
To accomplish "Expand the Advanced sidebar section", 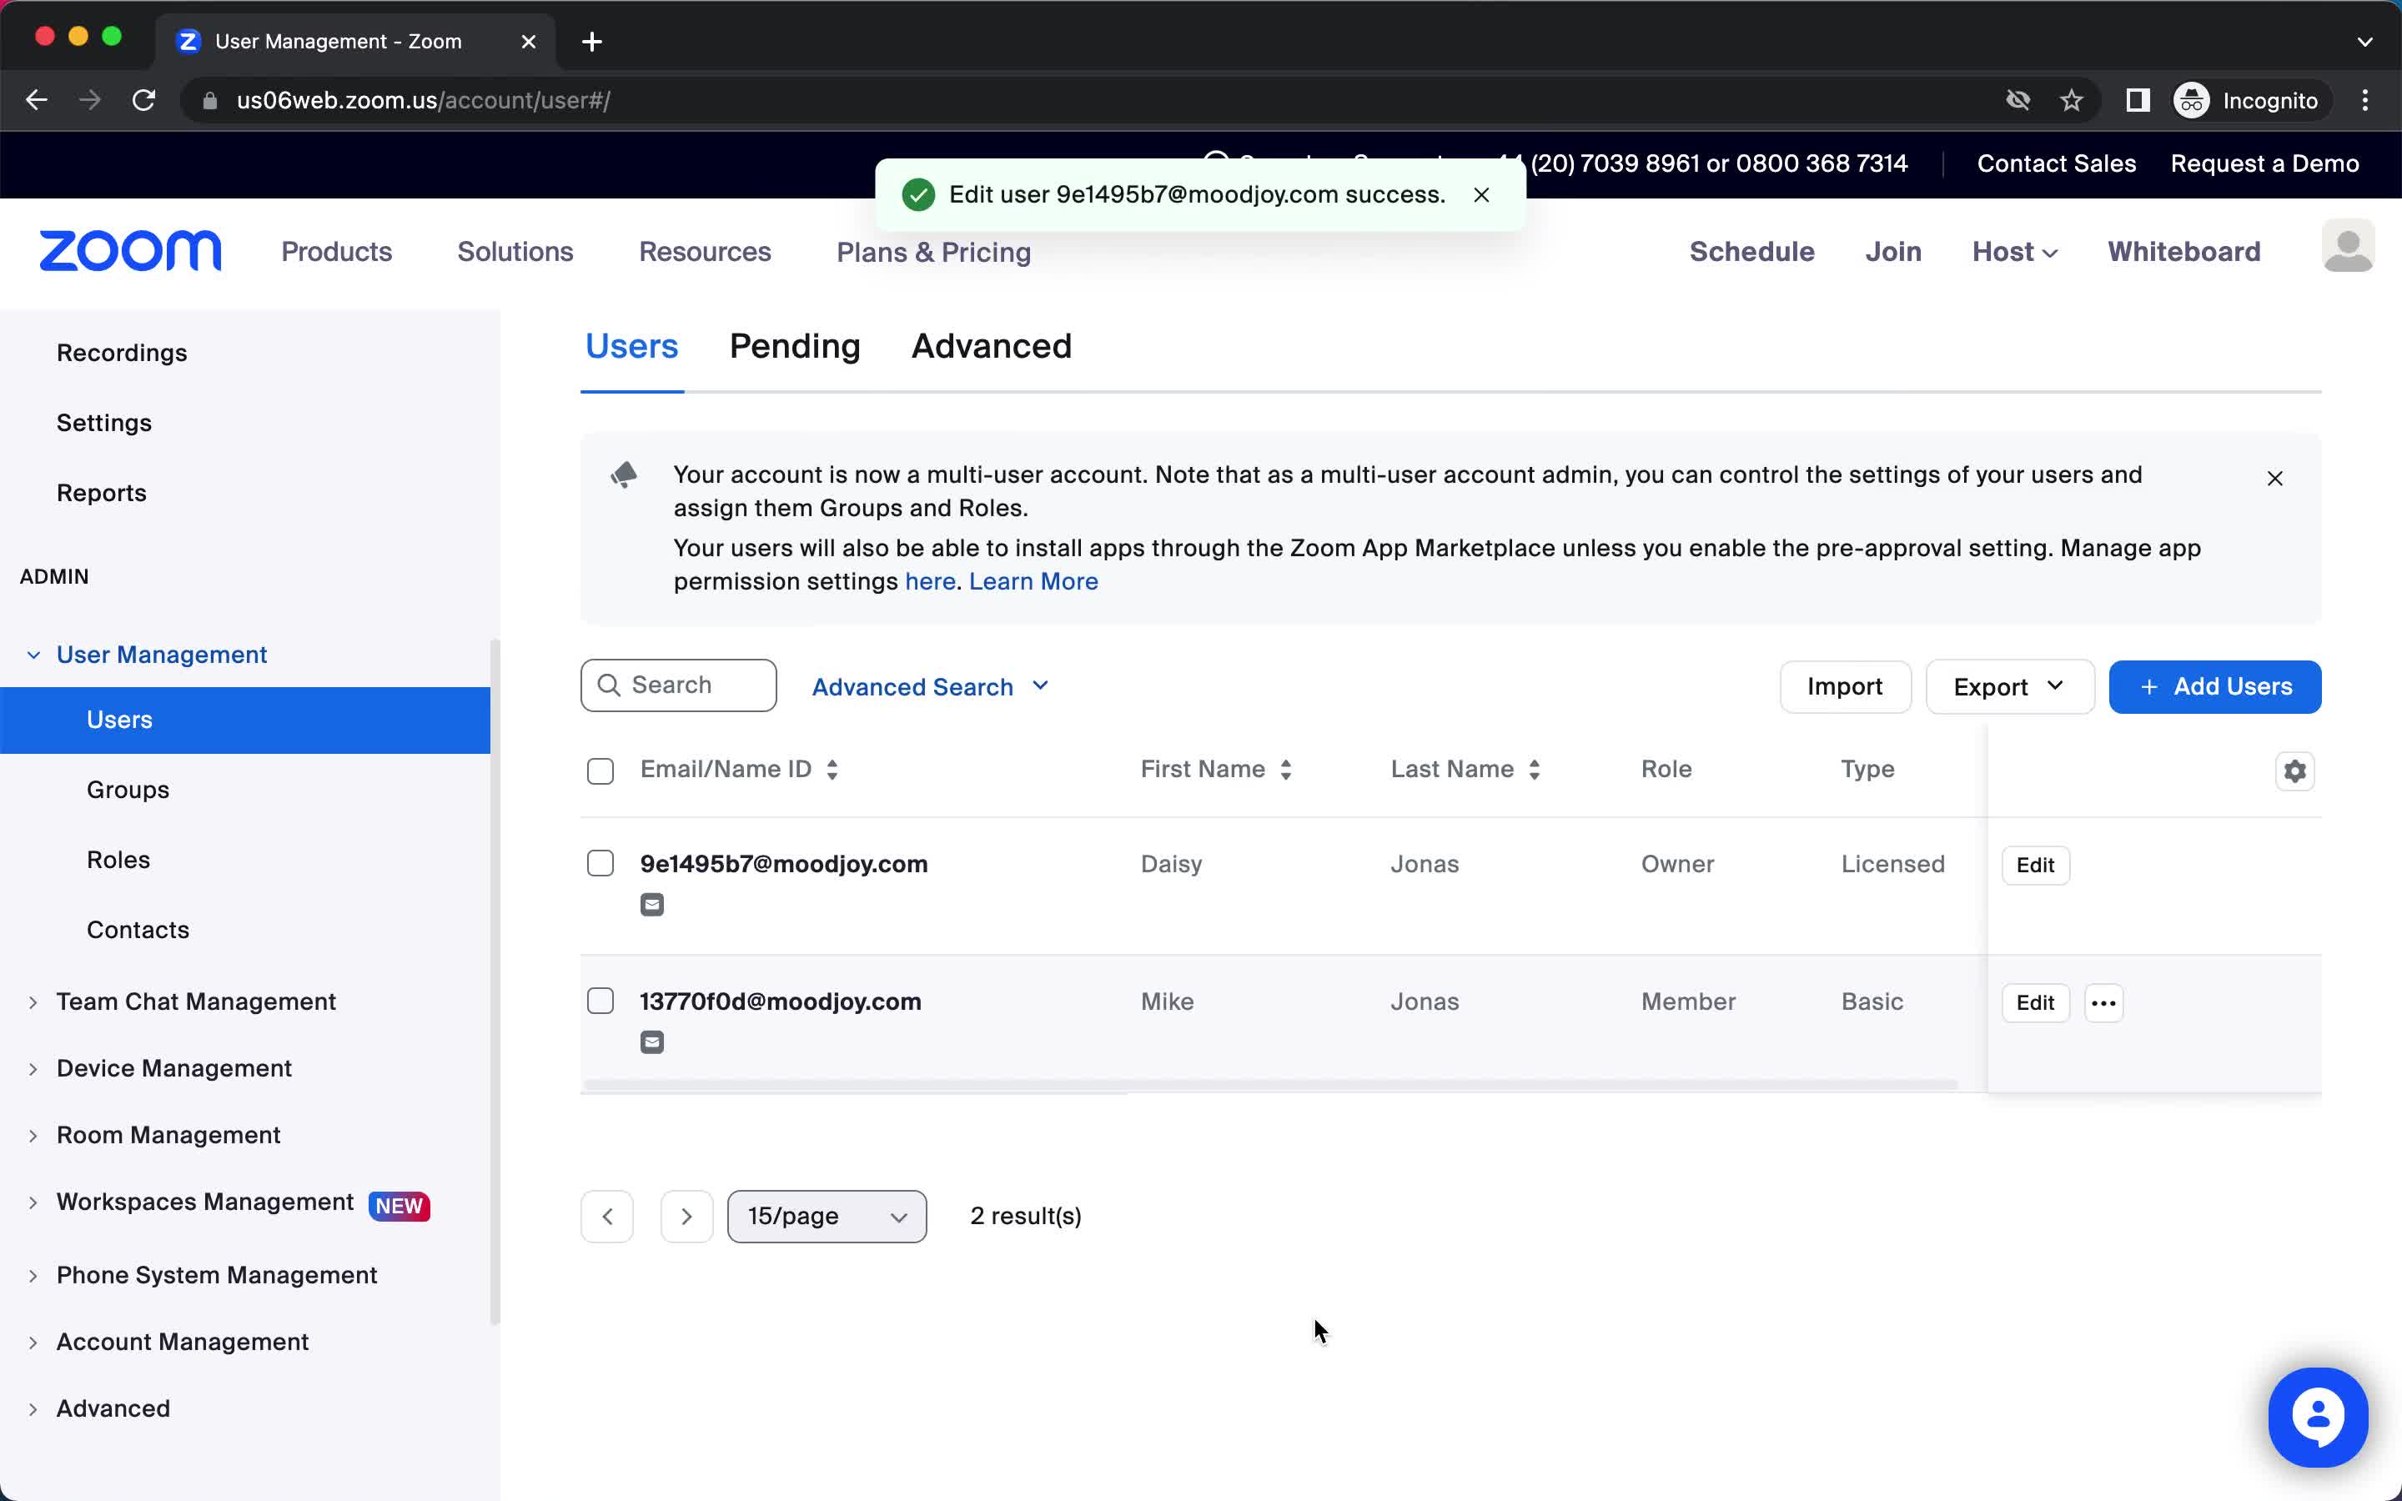I will pos(33,1409).
